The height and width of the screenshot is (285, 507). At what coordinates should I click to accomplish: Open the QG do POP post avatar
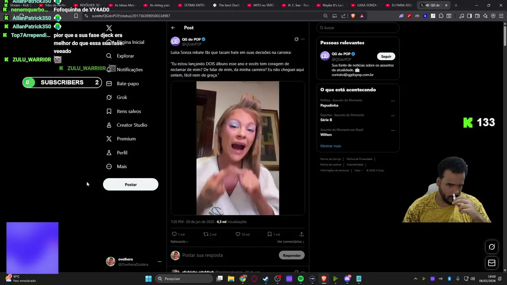pos(175,42)
